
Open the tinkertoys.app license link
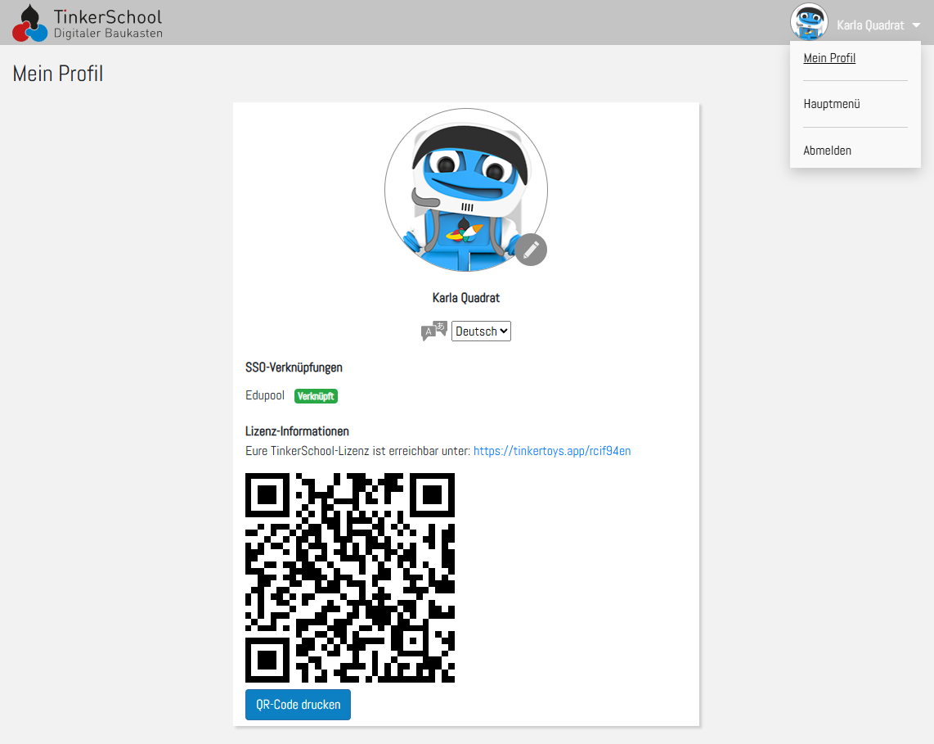(x=551, y=451)
